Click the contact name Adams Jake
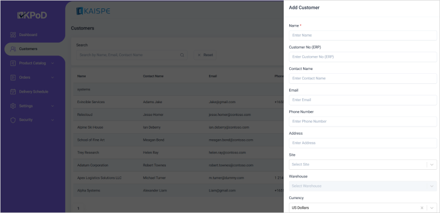This screenshot has height=213, width=440. point(152,102)
